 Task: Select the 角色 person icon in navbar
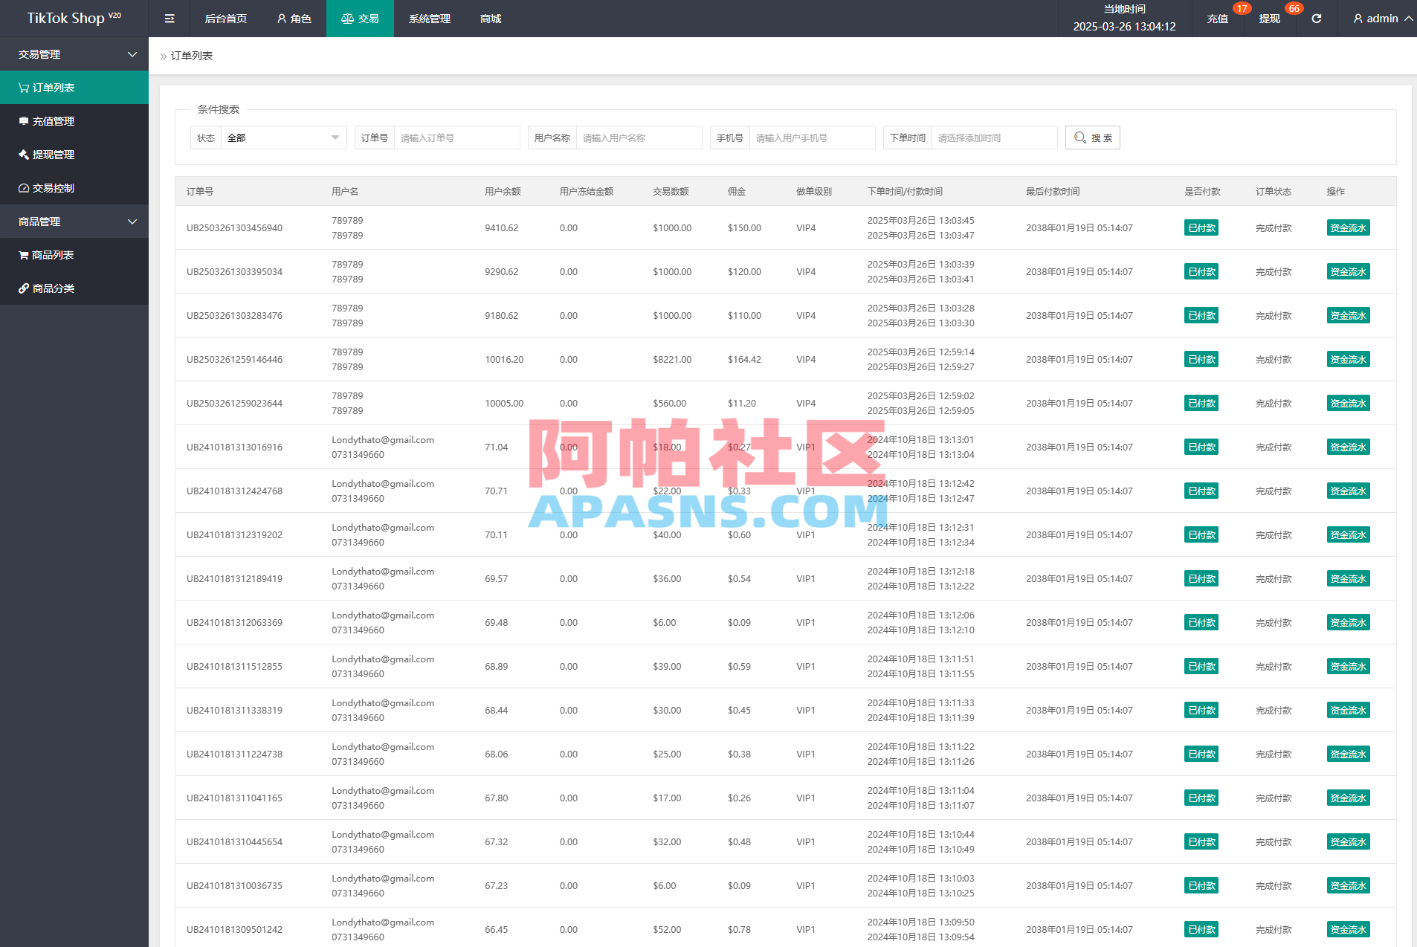coord(281,18)
